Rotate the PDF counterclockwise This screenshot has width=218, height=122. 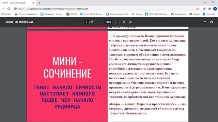coord(130,22)
